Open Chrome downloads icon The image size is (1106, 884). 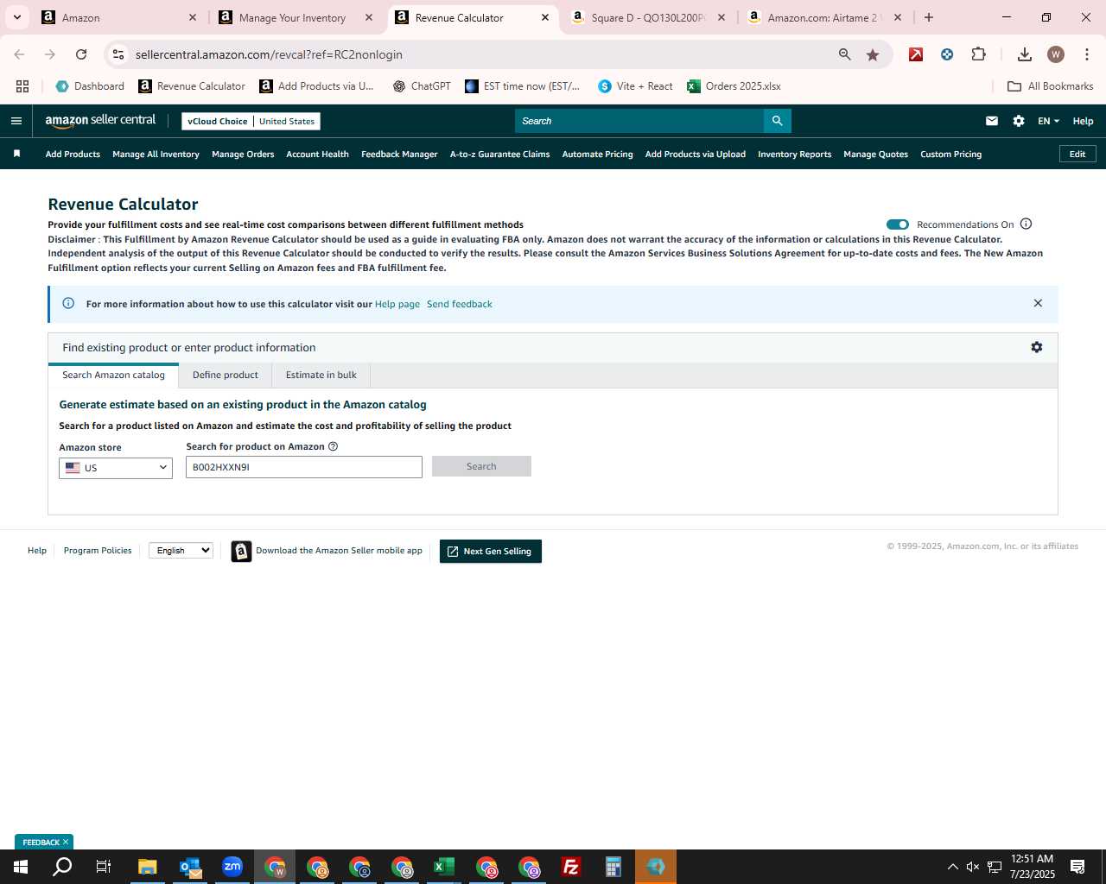[x=1024, y=54]
